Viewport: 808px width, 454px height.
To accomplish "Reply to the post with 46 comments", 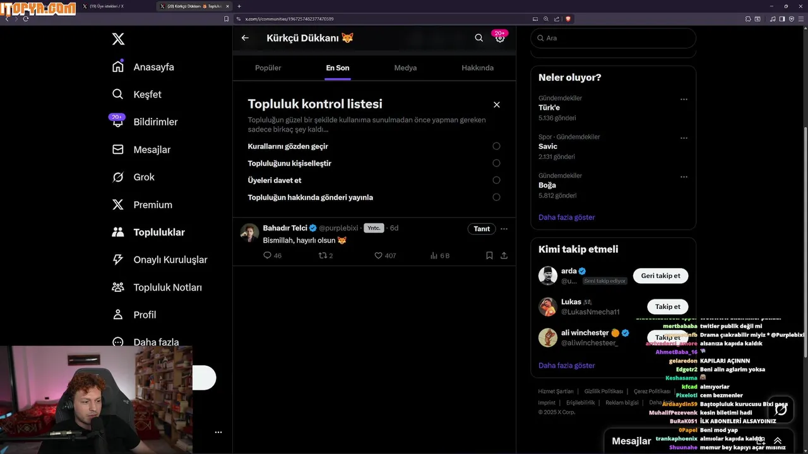I will [x=272, y=255].
